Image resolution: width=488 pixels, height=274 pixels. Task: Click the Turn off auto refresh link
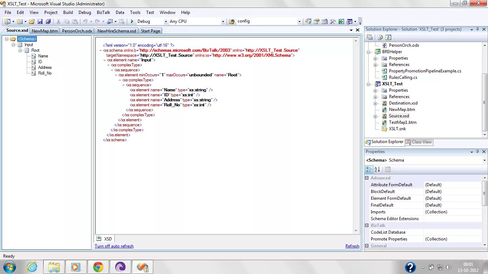coord(114,246)
